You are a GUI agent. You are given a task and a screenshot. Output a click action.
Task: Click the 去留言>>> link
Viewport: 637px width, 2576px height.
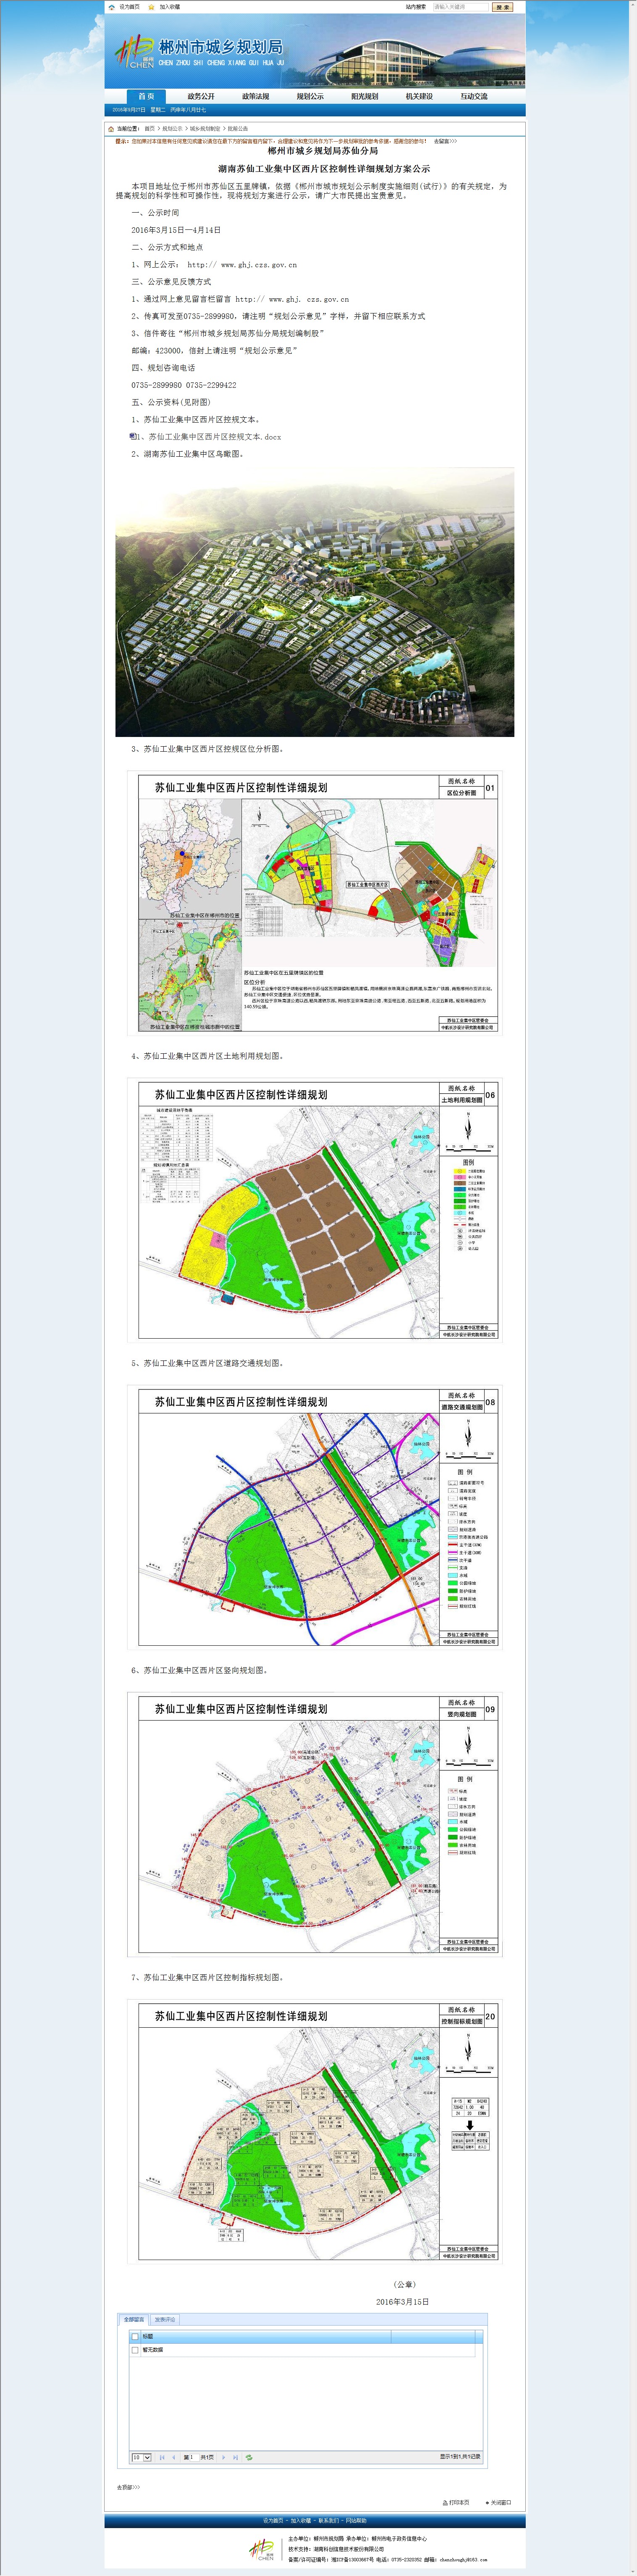(x=445, y=141)
